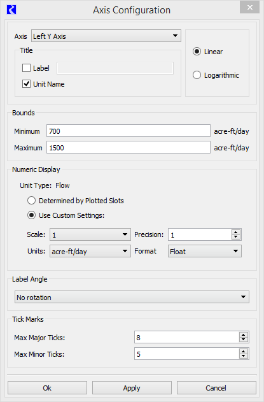Increment Max Major Ticks up arrow

click(x=244, y=334)
